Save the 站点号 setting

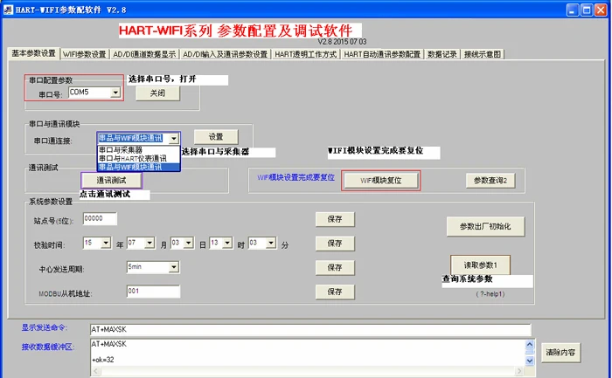(x=335, y=219)
